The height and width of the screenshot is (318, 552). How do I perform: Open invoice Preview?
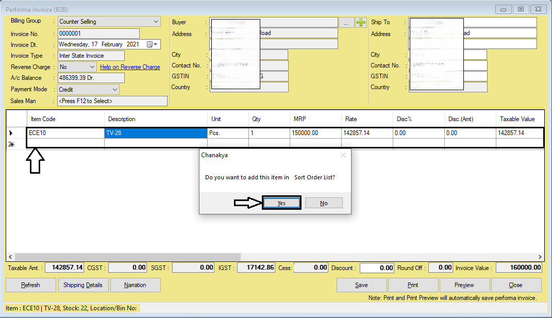(464, 284)
